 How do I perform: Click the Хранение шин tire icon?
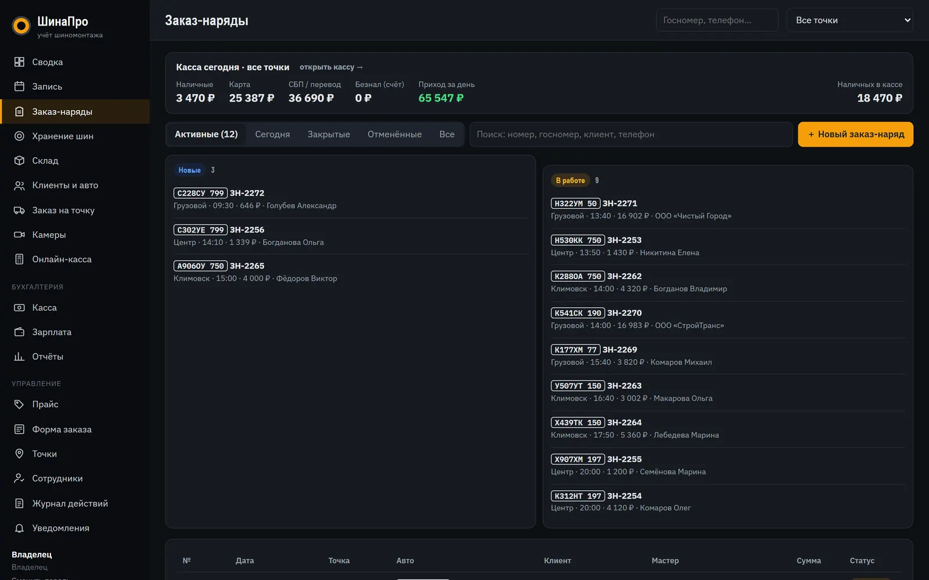pos(19,136)
